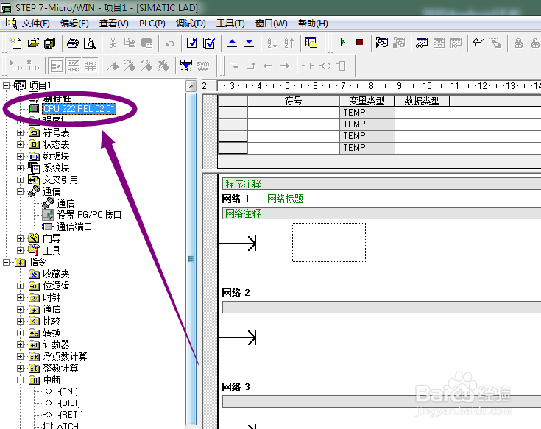The width and height of the screenshot is (541, 429).
Task: Expand the 状态表 tree node
Action: [x=20, y=144]
